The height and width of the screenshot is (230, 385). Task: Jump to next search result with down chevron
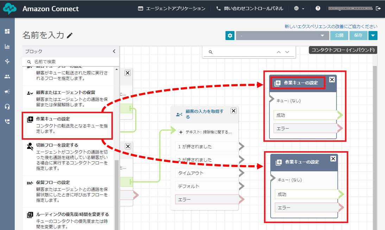click(x=287, y=52)
